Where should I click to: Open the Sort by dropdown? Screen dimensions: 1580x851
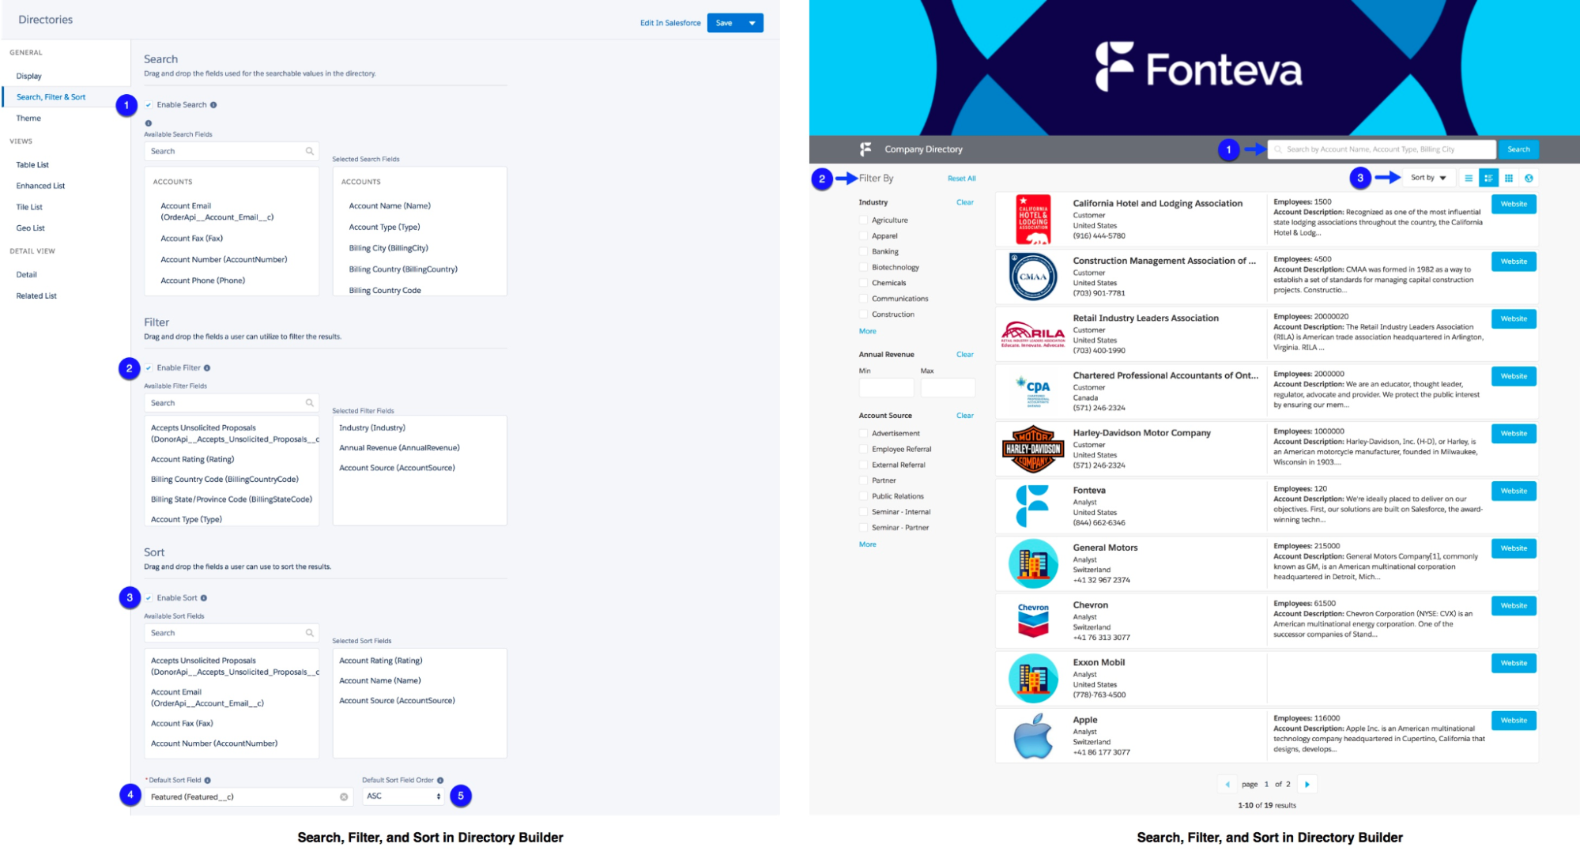(1427, 178)
